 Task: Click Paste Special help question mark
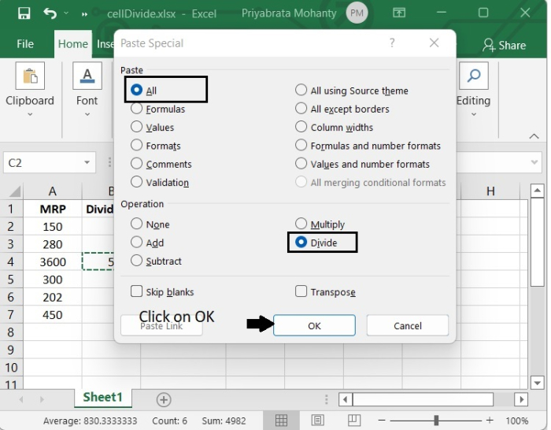[392, 43]
